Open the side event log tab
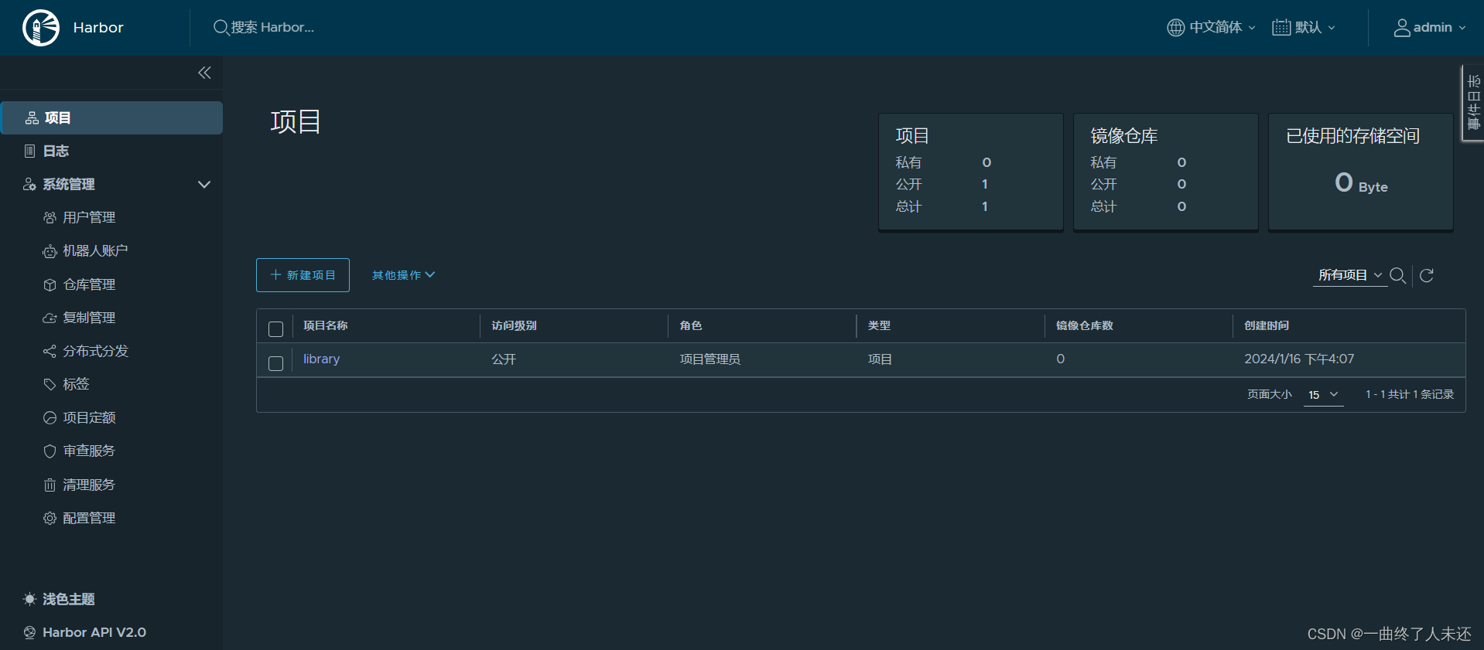Screen dimensions: 1484x650 click(1473, 103)
